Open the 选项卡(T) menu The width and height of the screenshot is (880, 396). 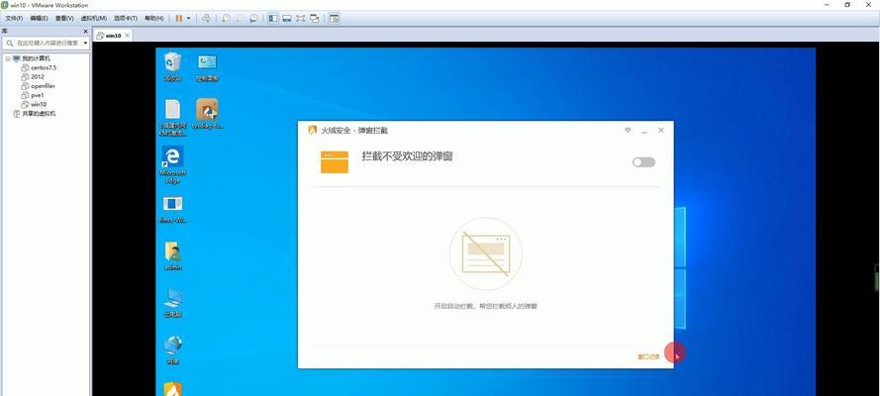click(125, 19)
